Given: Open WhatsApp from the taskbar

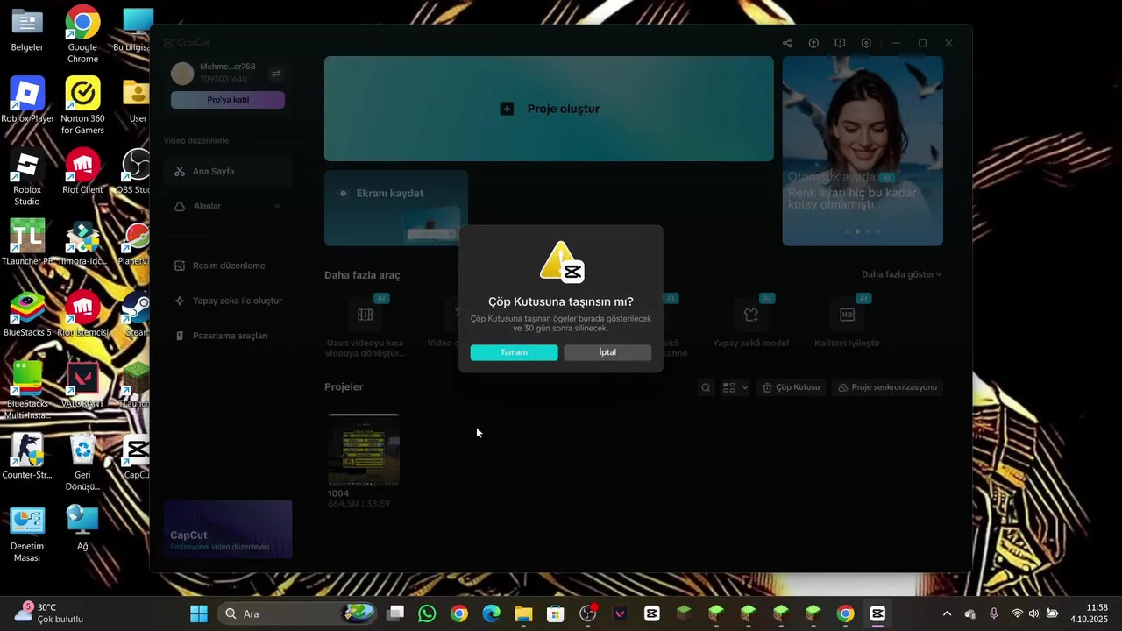Looking at the screenshot, I should [427, 613].
